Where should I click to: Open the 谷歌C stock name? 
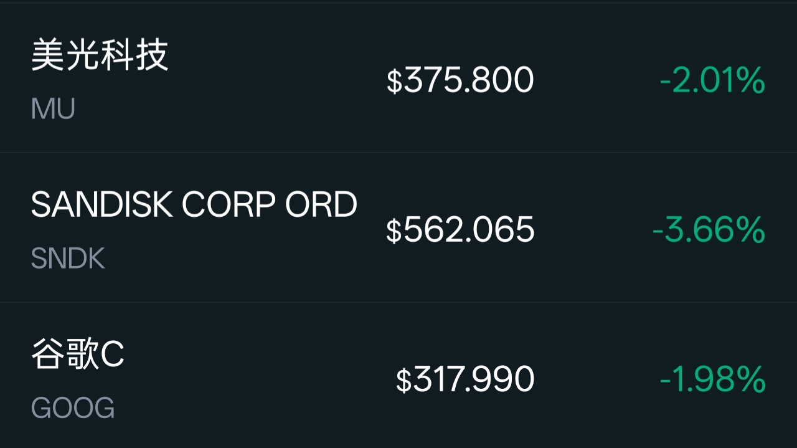coord(78,355)
